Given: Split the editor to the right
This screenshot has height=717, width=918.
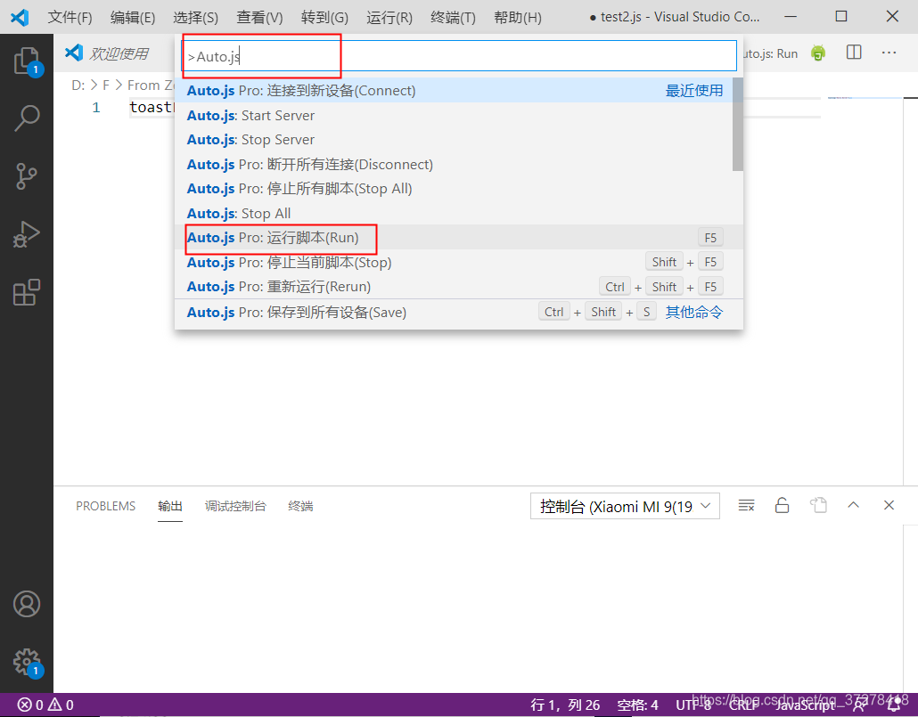Looking at the screenshot, I should [x=854, y=53].
